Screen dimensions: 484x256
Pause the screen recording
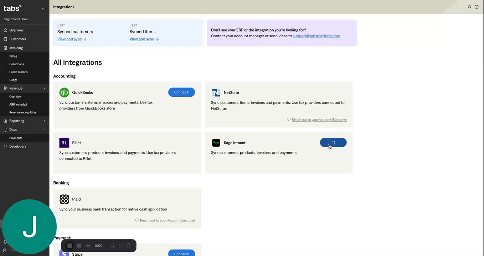pos(79,246)
